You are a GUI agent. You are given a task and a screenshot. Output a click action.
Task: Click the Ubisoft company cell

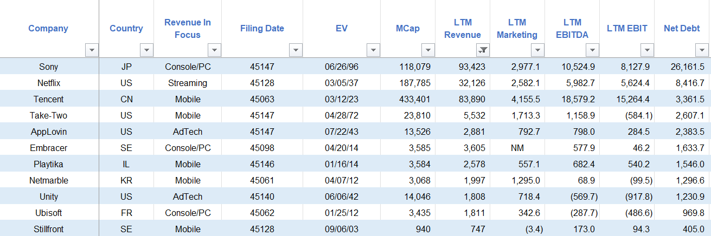(48, 213)
